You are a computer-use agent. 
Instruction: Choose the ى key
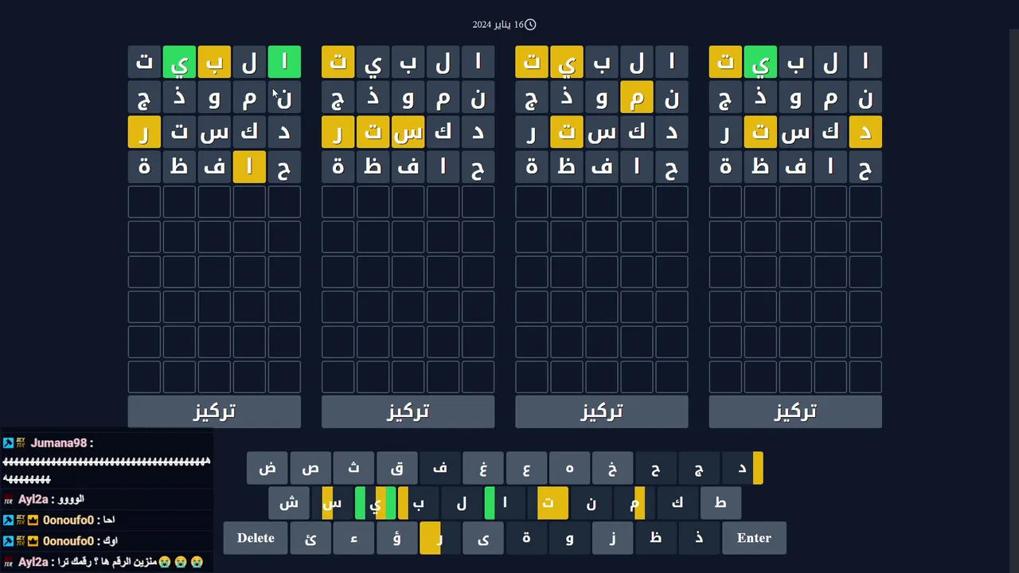pos(482,538)
